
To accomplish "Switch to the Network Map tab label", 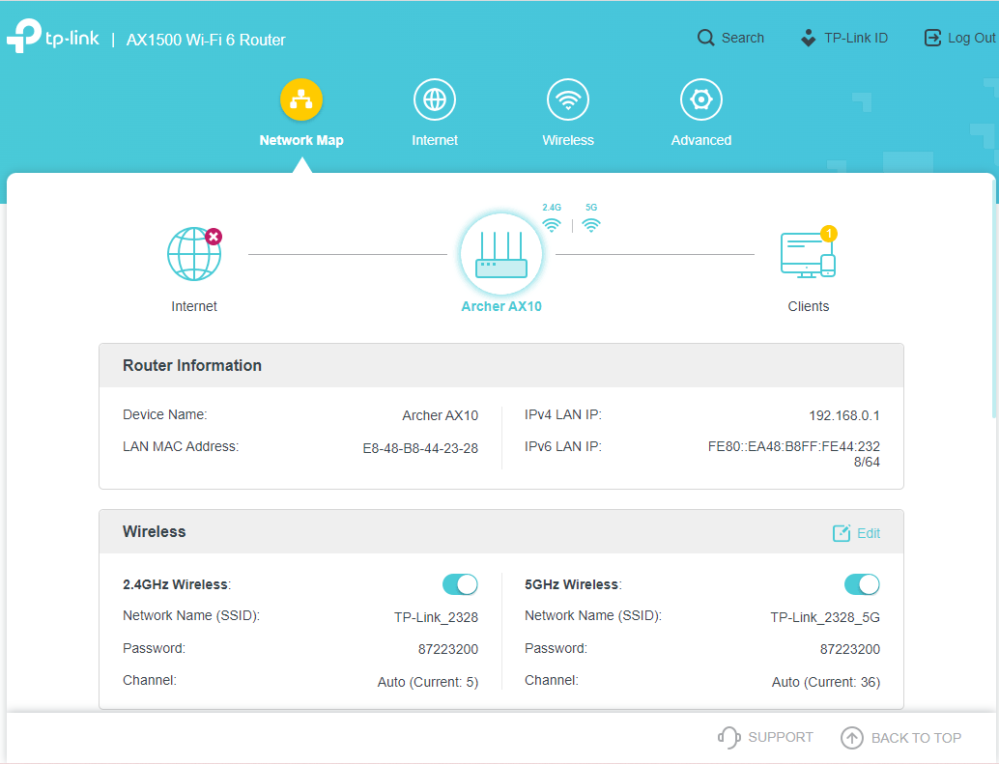I will pos(301,140).
